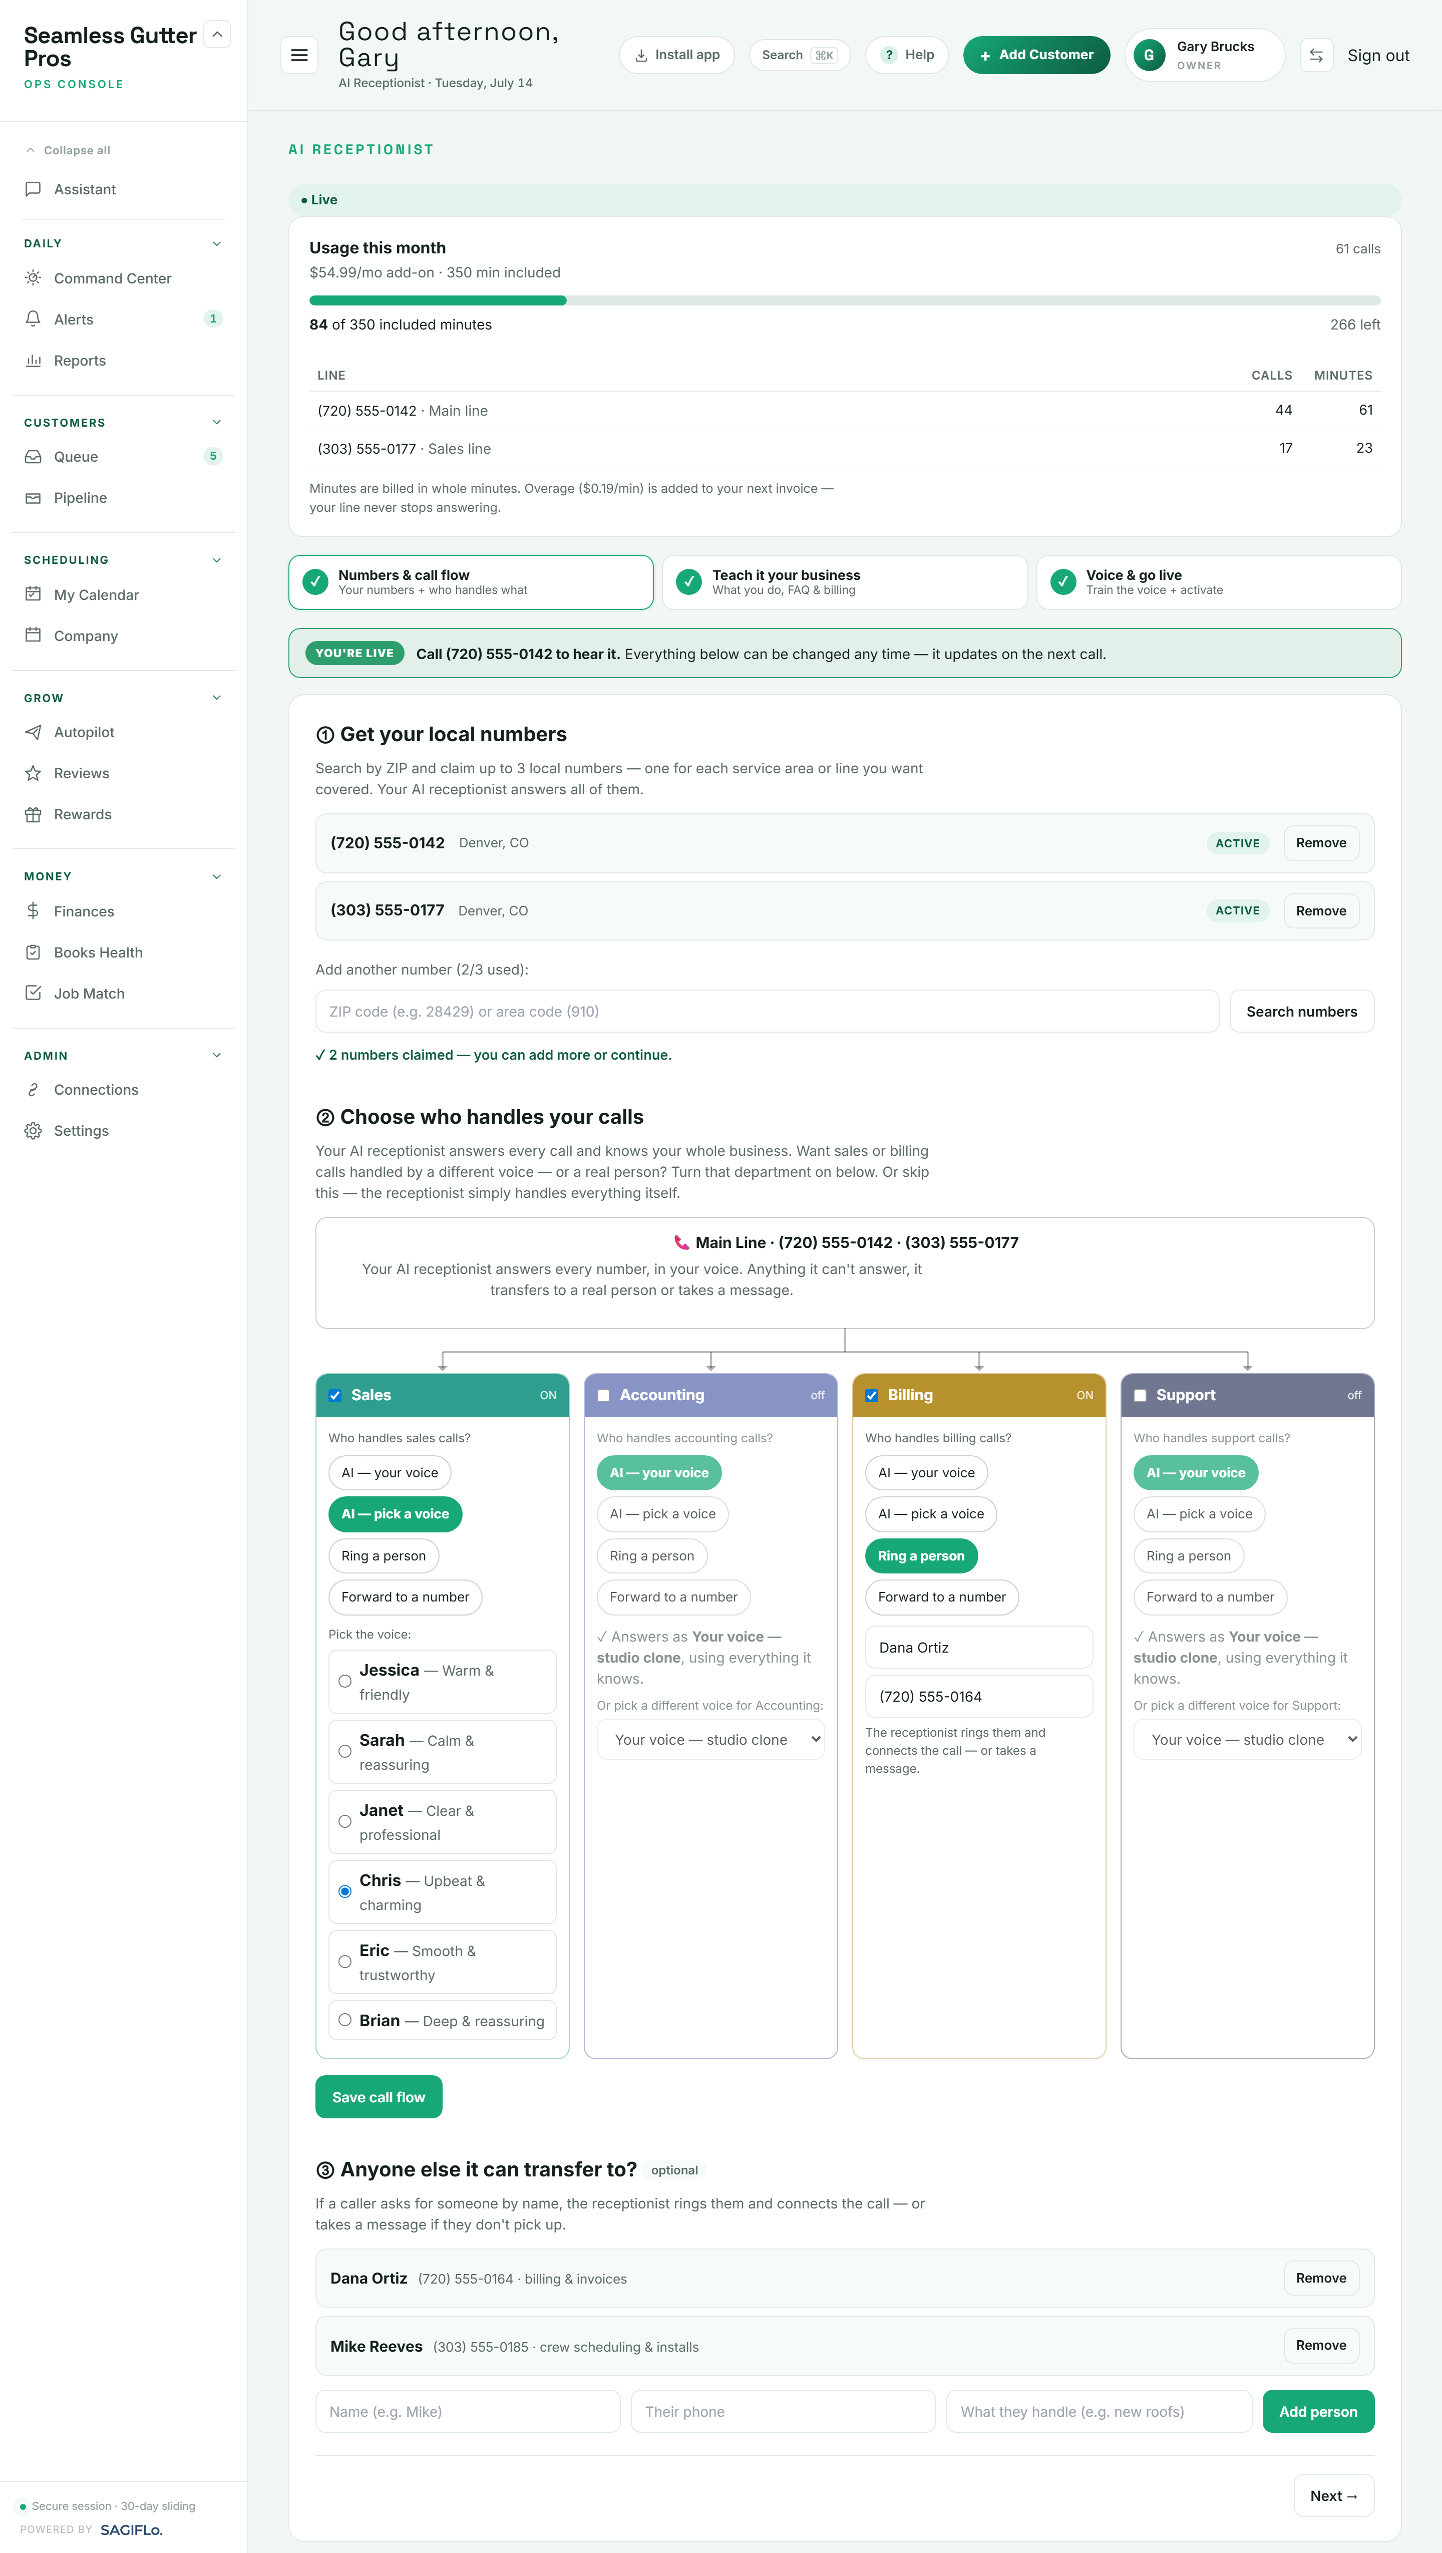Open the Autopilot paper-plane icon
Viewport: 1442px width, 2553px height.
(x=33, y=733)
